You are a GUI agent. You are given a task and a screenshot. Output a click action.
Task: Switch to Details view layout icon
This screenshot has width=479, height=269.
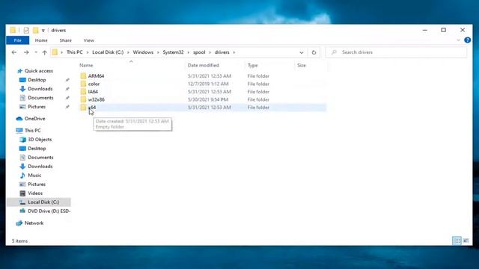point(457,241)
